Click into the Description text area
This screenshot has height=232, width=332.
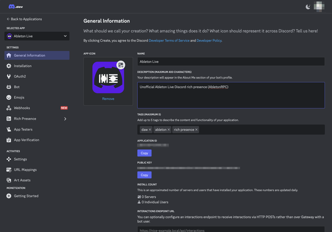coord(231,95)
